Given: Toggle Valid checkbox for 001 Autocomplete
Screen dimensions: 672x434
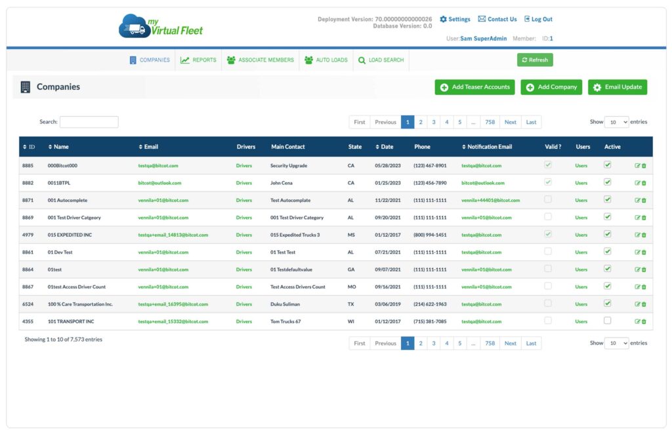Looking at the screenshot, I should click(x=548, y=199).
